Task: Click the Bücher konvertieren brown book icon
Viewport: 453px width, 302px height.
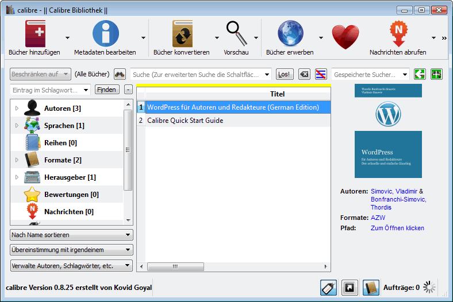Action: 182,33
